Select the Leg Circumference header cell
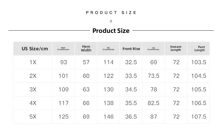The height and width of the screenshot is (129, 222). 153,49
